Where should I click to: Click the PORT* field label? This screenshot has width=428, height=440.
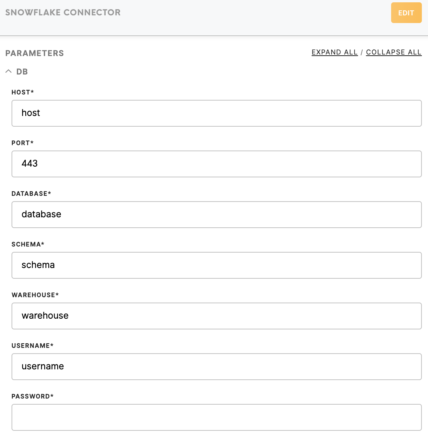click(22, 143)
